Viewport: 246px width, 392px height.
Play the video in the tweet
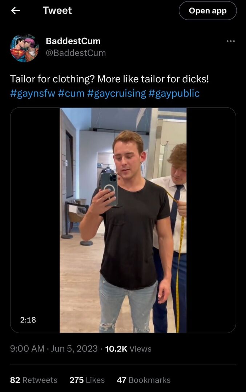tap(123, 220)
